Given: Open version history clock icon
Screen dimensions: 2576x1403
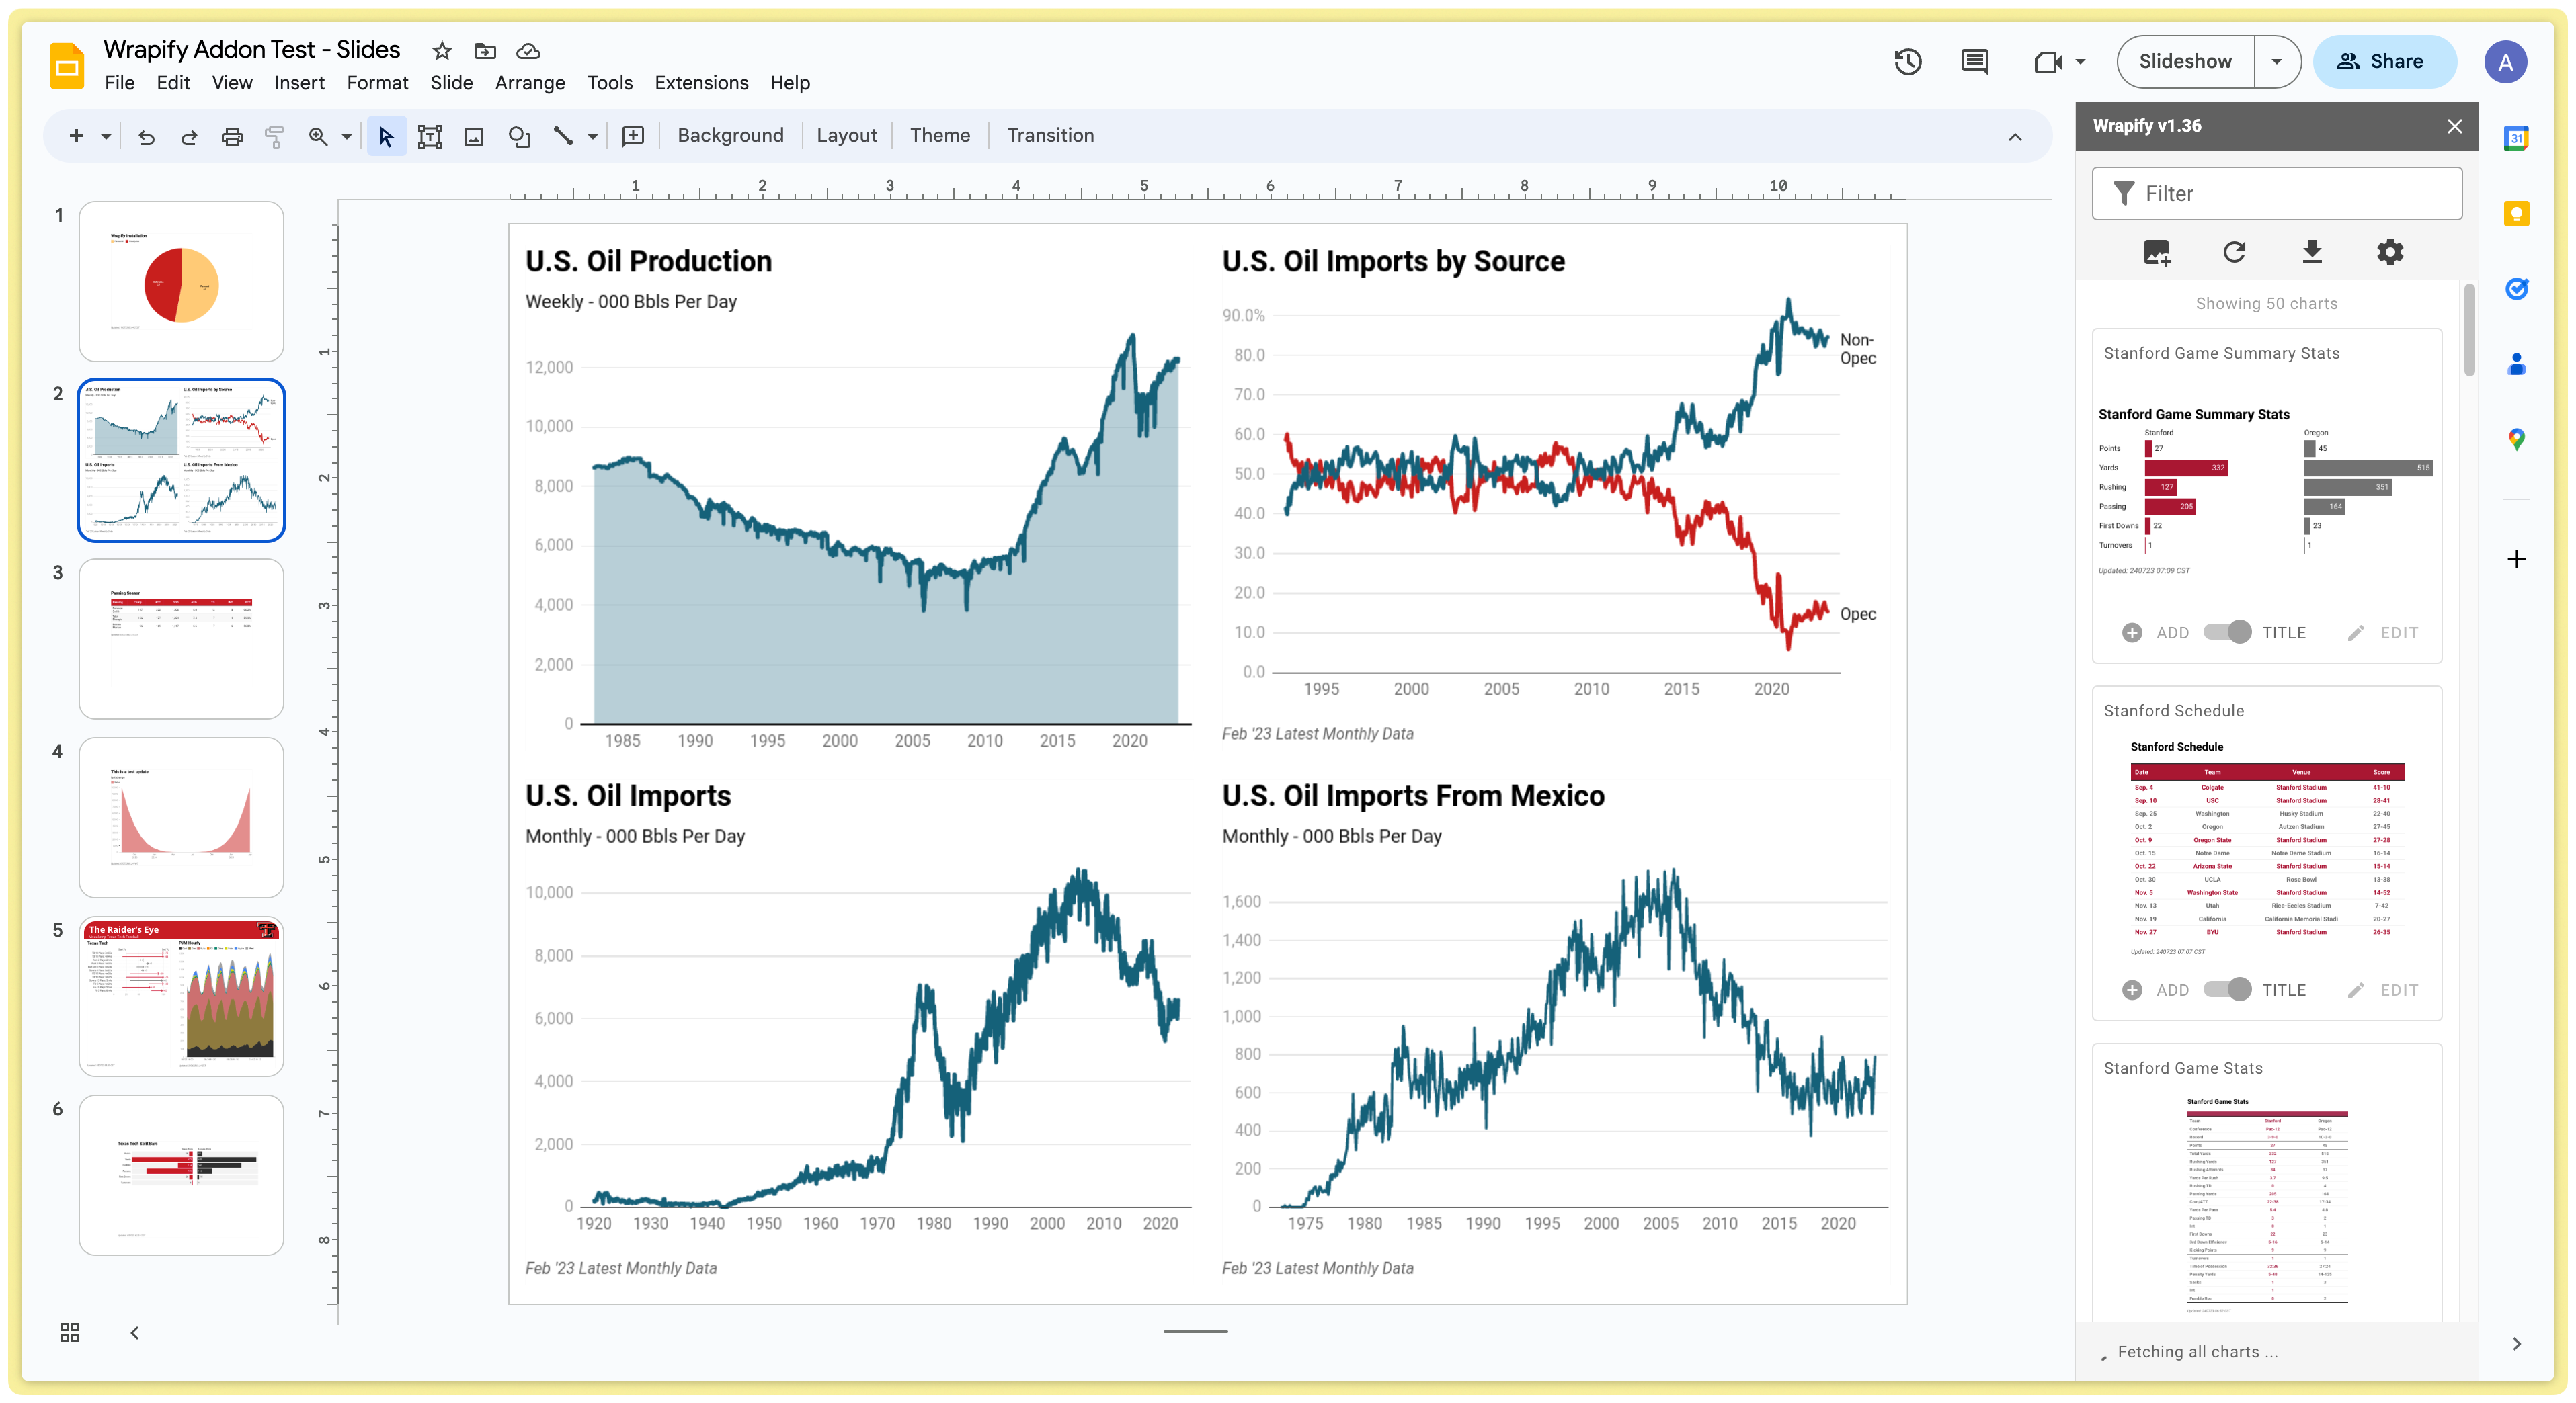Looking at the screenshot, I should (x=1907, y=62).
